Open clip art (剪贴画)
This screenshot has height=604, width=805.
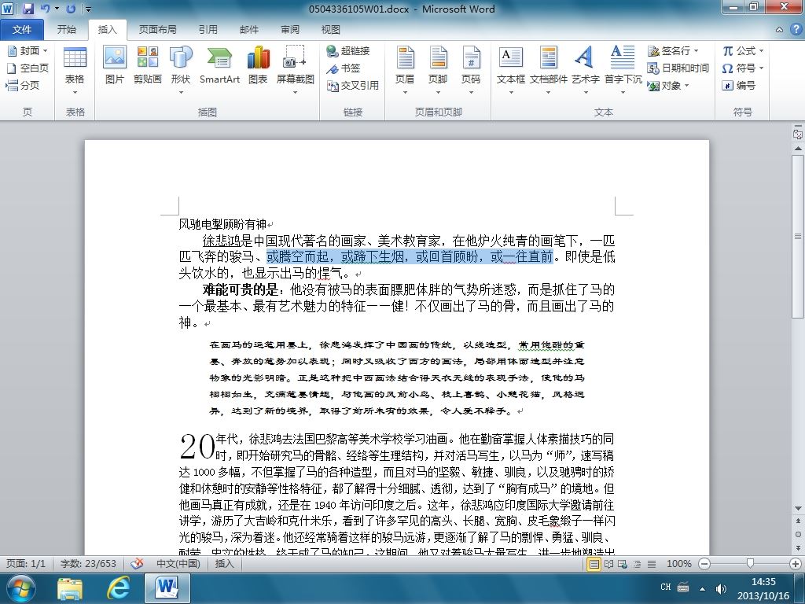[147, 65]
